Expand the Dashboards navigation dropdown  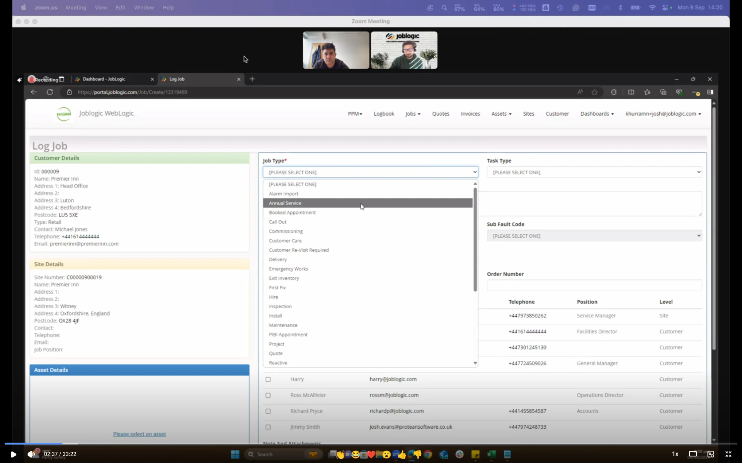pyautogui.click(x=597, y=114)
